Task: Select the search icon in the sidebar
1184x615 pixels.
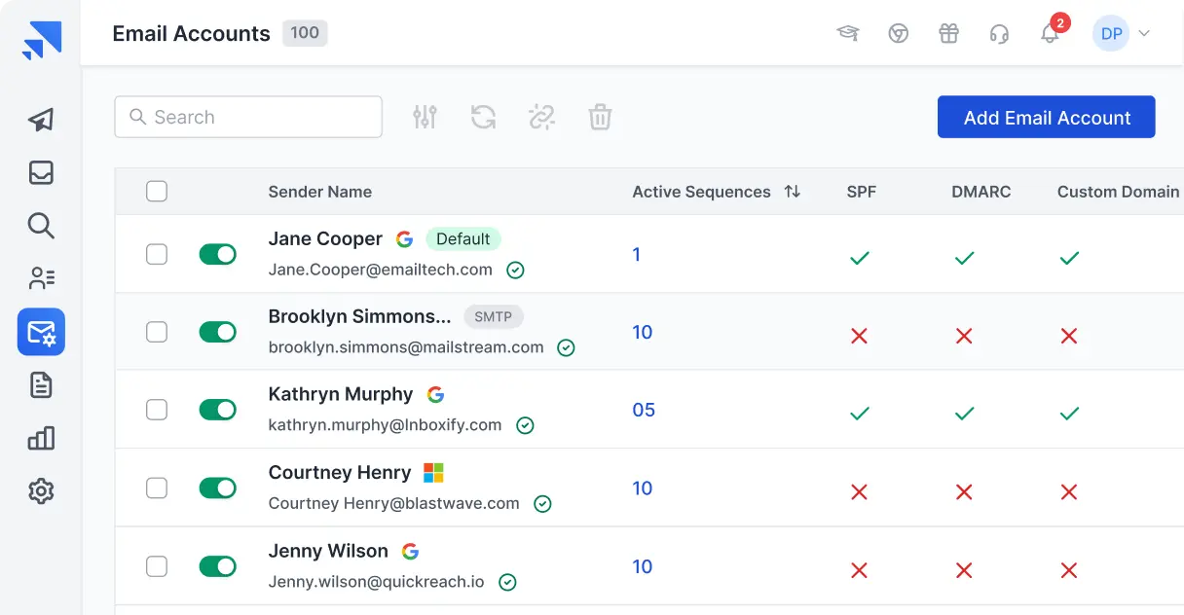Action: coord(40,225)
